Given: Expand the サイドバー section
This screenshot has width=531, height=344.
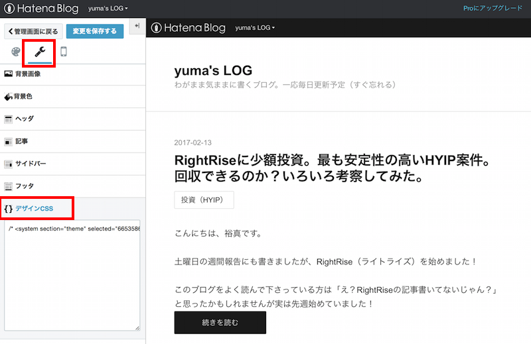Looking at the screenshot, I should [73, 164].
